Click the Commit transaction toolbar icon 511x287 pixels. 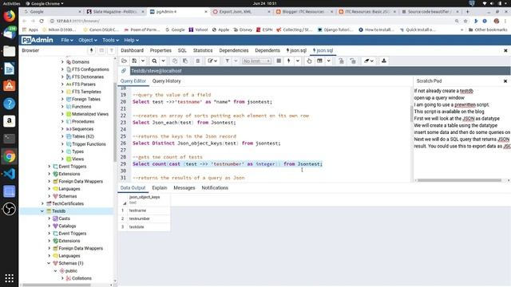tap(341, 61)
